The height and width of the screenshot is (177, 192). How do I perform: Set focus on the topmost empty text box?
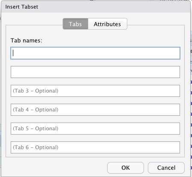pyautogui.click(x=95, y=53)
